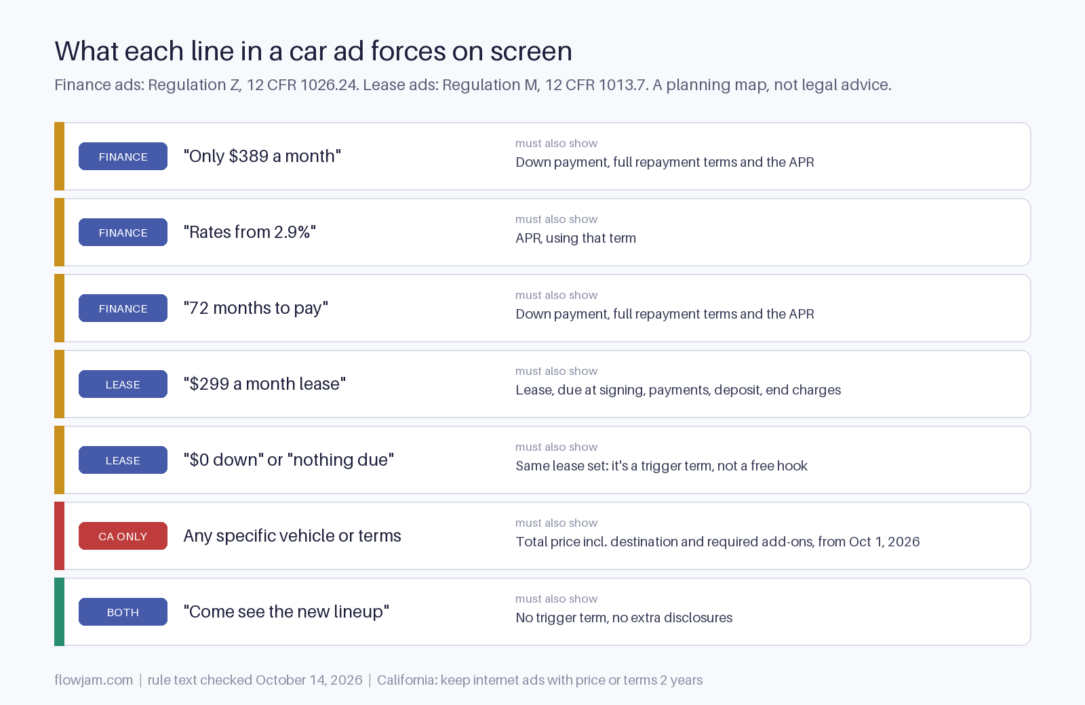Select the quote "Come see the new lineup"
Image resolution: width=1085 pixels, height=705 pixels.
click(x=286, y=612)
